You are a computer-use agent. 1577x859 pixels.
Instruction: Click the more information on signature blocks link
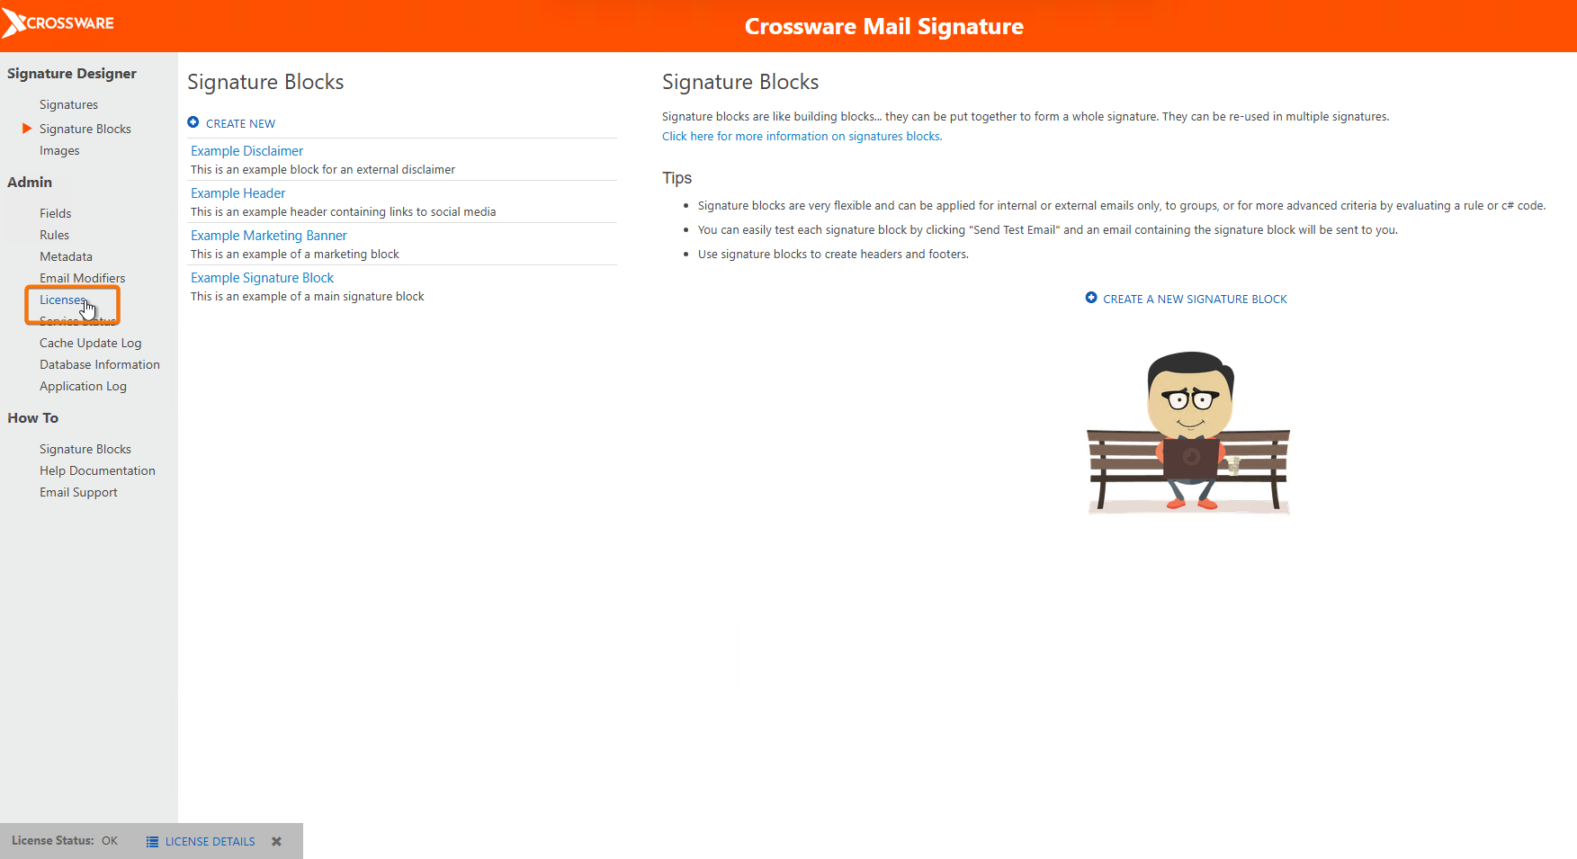802,137
